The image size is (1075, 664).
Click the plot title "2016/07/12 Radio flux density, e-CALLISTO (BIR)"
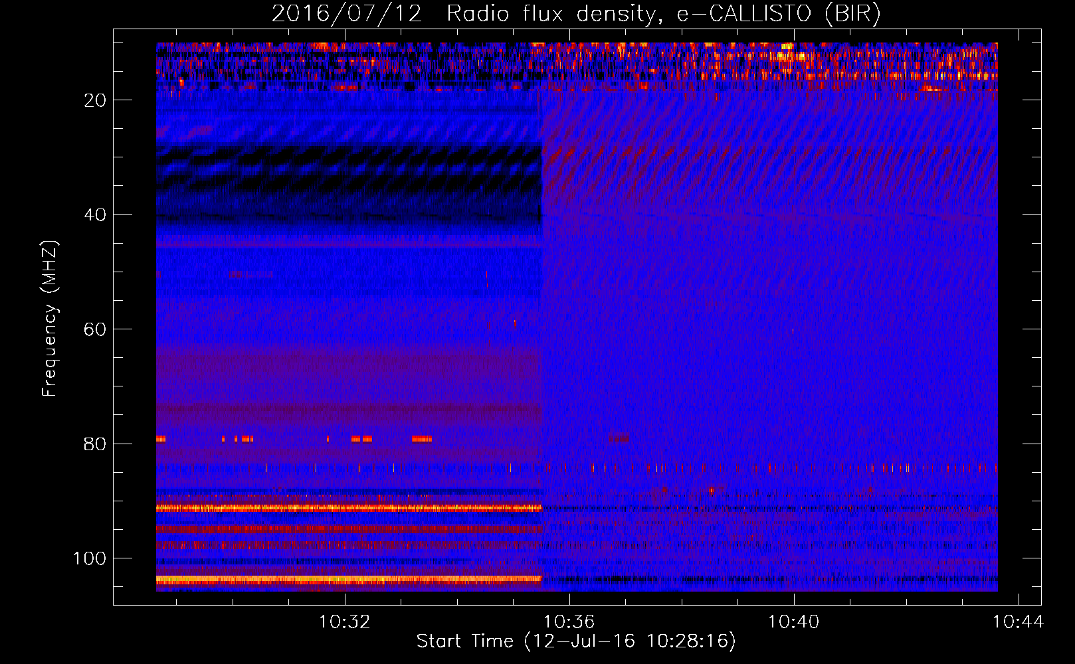point(576,14)
